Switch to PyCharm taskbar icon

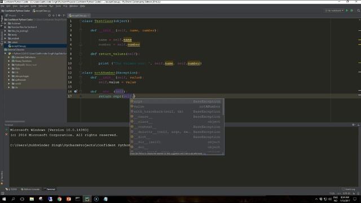click(x=87, y=199)
